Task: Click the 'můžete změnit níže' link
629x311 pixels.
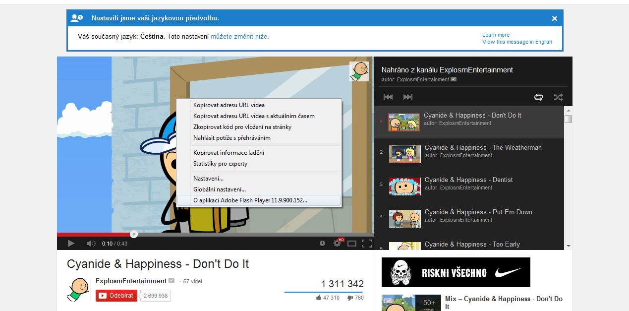Action: click(x=240, y=36)
